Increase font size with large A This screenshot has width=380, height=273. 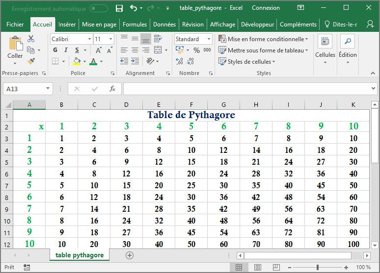point(98,50)
